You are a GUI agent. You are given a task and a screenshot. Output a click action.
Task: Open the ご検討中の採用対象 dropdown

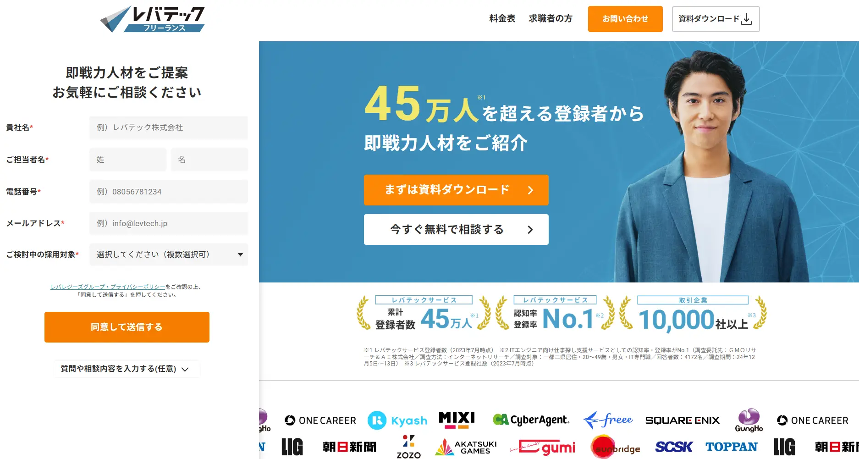pos(169,254)
